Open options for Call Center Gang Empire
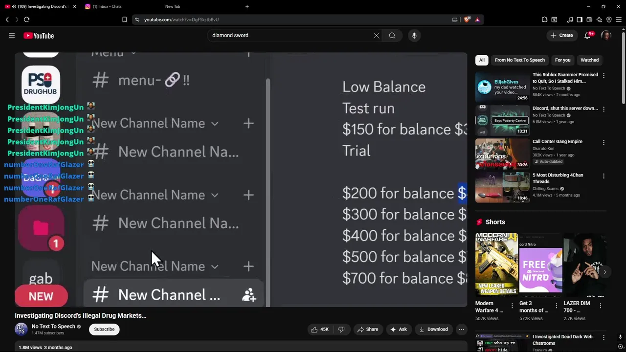 click(x=604, y=142)
